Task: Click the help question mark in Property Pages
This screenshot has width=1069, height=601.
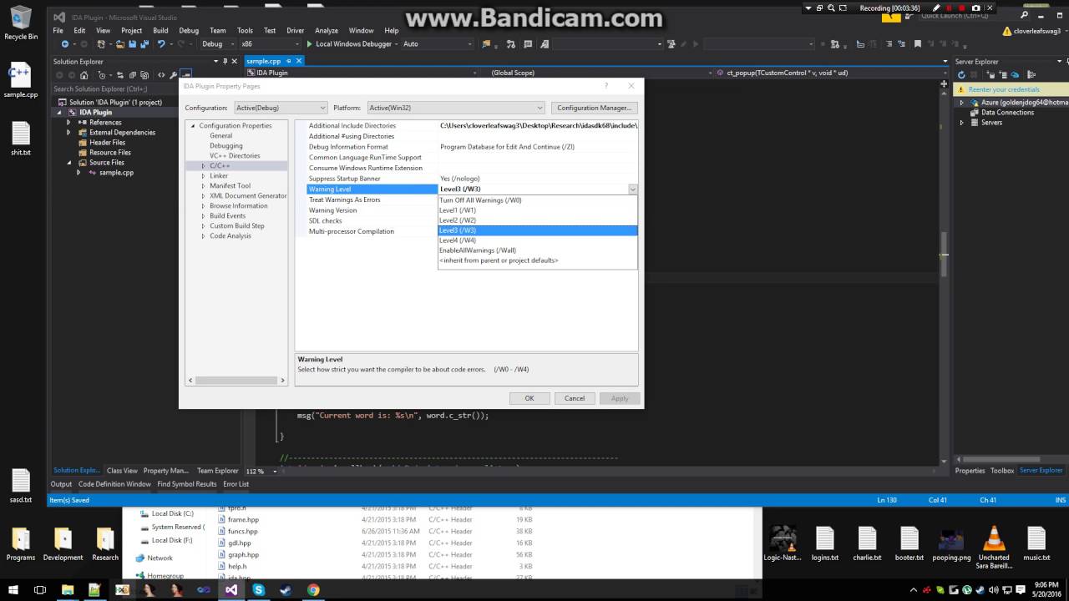Action: point(606,85)
